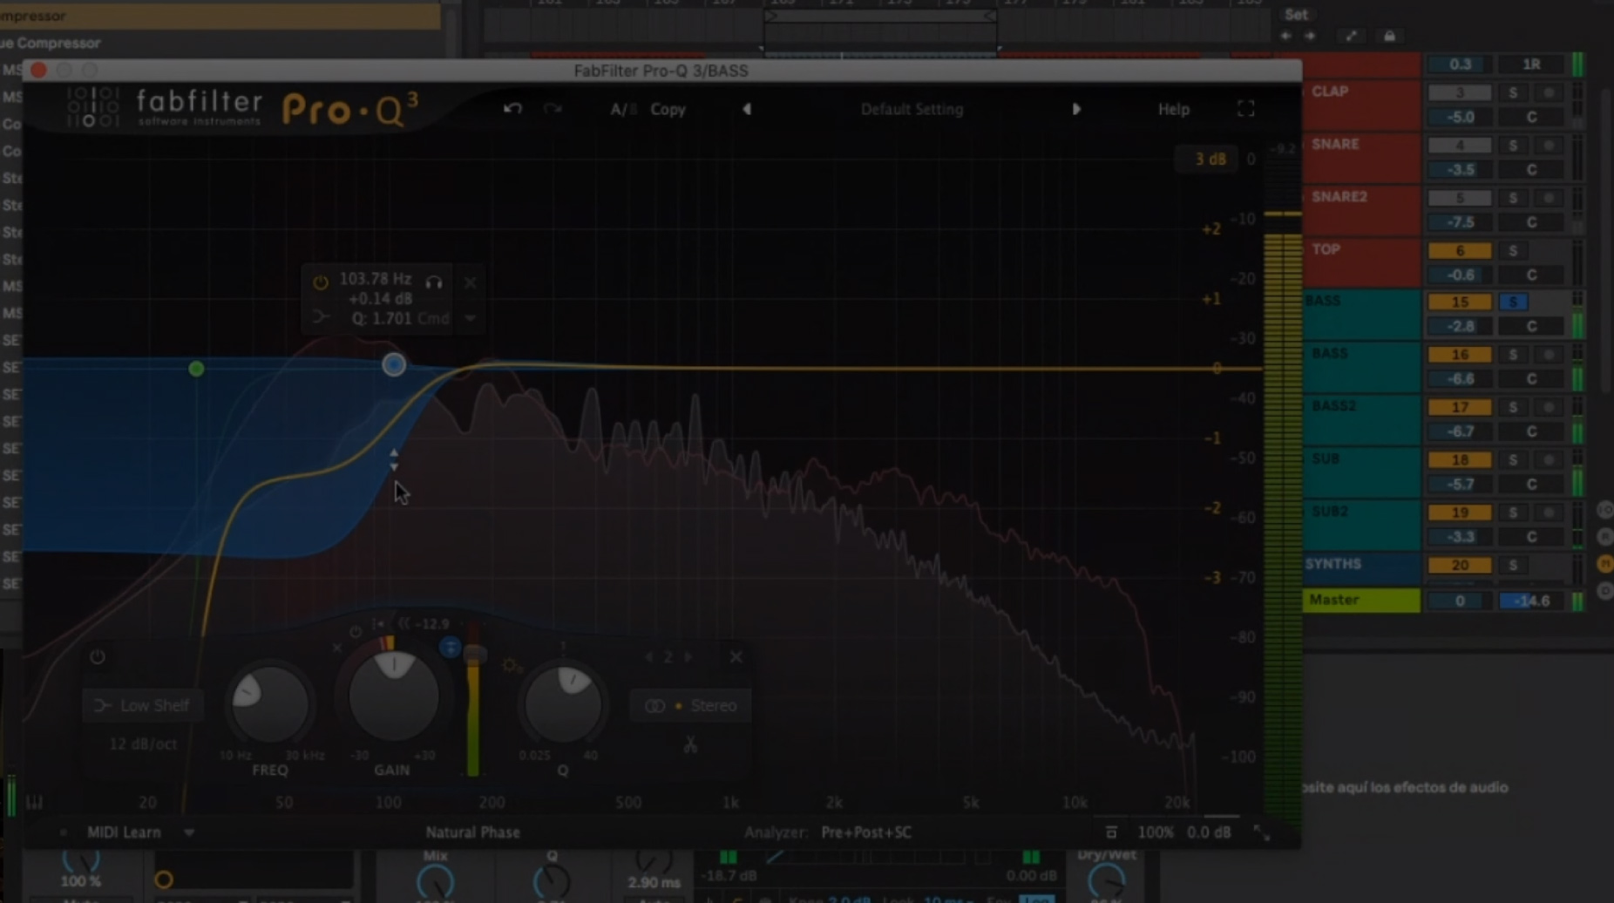
Task: Select next band arrow beside 2
Action: tap(688, 657)
